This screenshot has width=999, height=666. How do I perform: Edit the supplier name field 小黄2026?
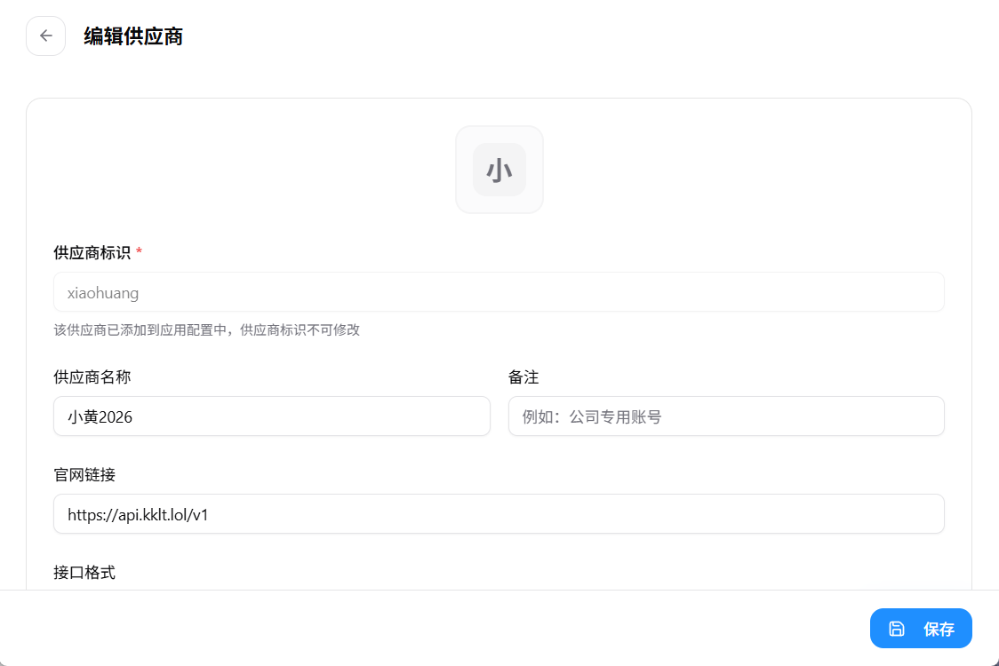[x=272, y=416]
